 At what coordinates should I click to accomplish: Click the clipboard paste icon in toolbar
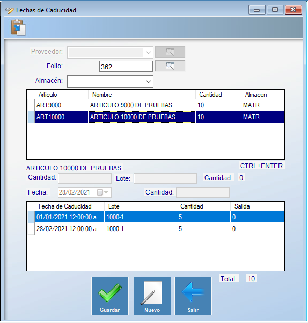(18, 27)
